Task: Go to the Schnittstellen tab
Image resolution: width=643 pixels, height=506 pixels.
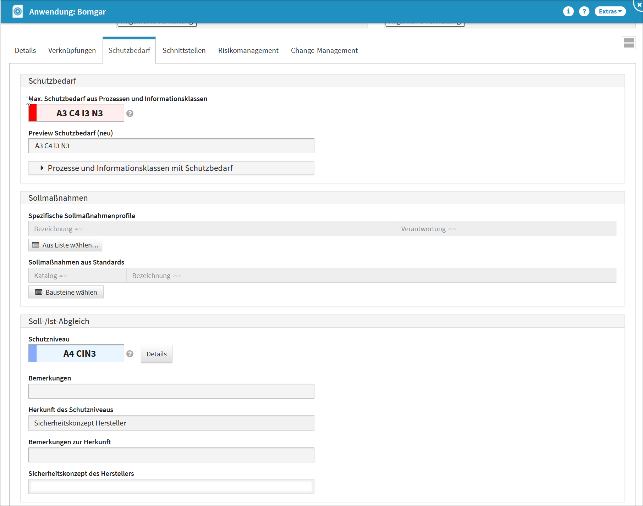Action: (x=184, y=50)
